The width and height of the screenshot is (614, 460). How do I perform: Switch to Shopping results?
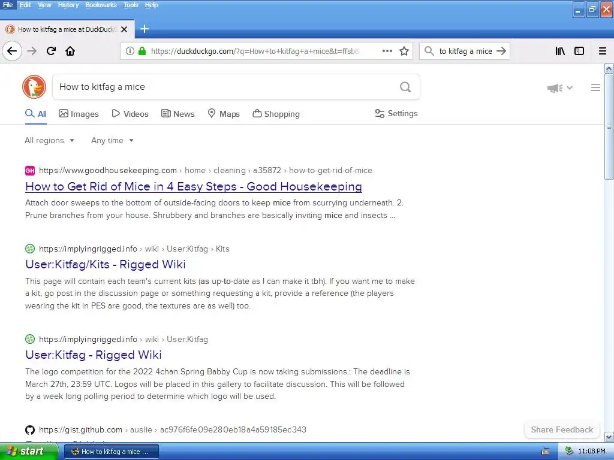[276, 114]
